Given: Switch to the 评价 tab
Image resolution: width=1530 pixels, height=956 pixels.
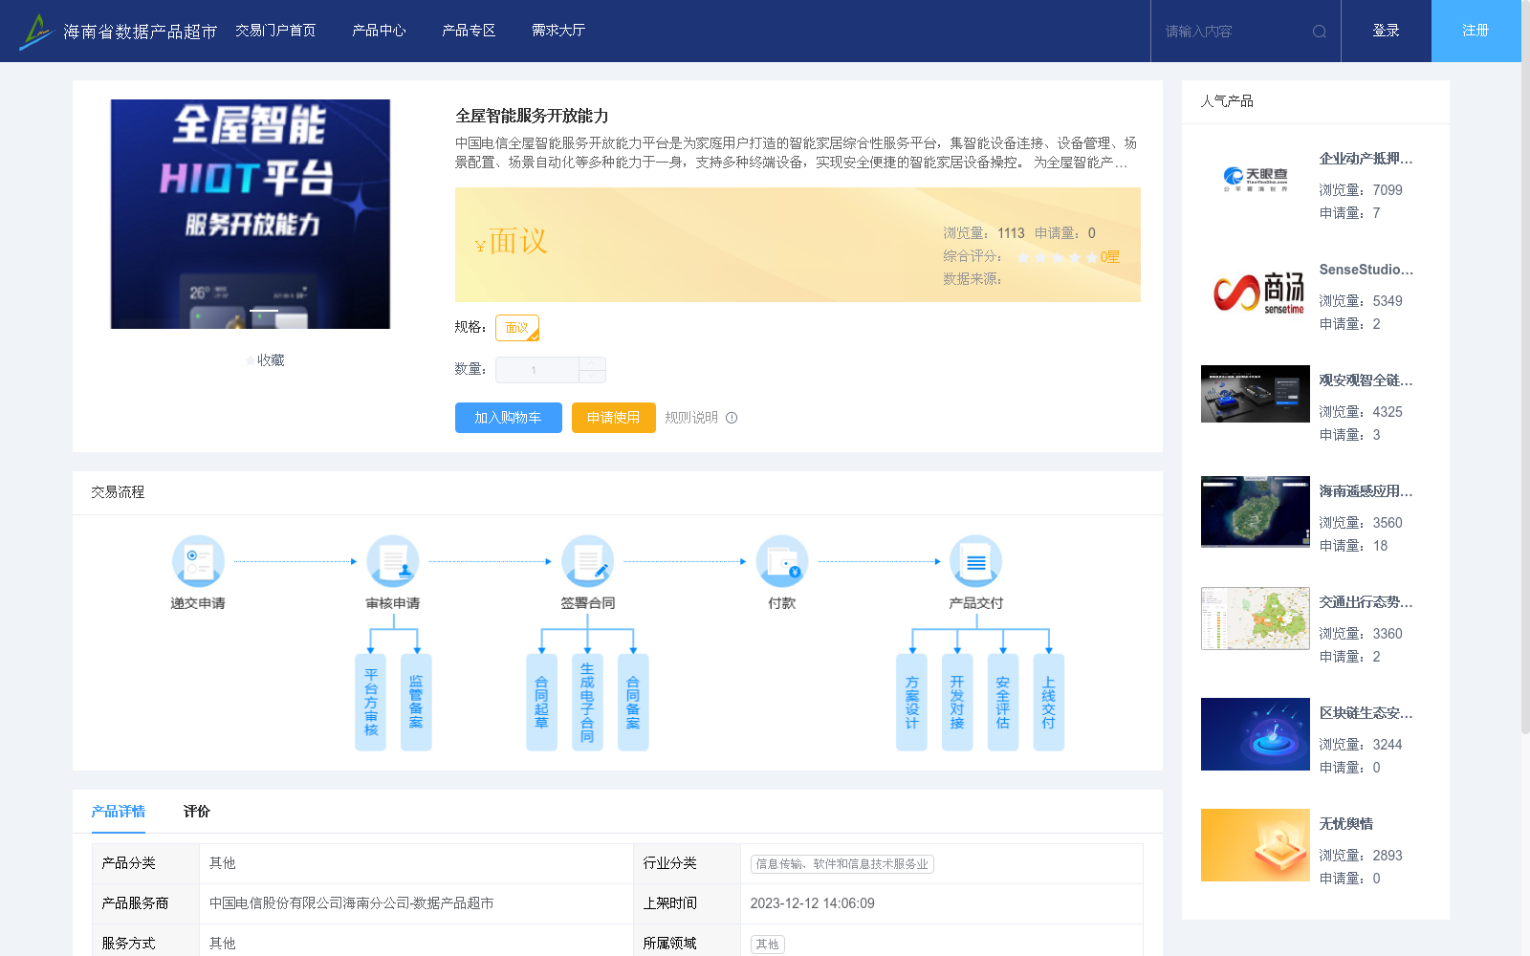Looking at the screenshot, I should pos(197,812).
